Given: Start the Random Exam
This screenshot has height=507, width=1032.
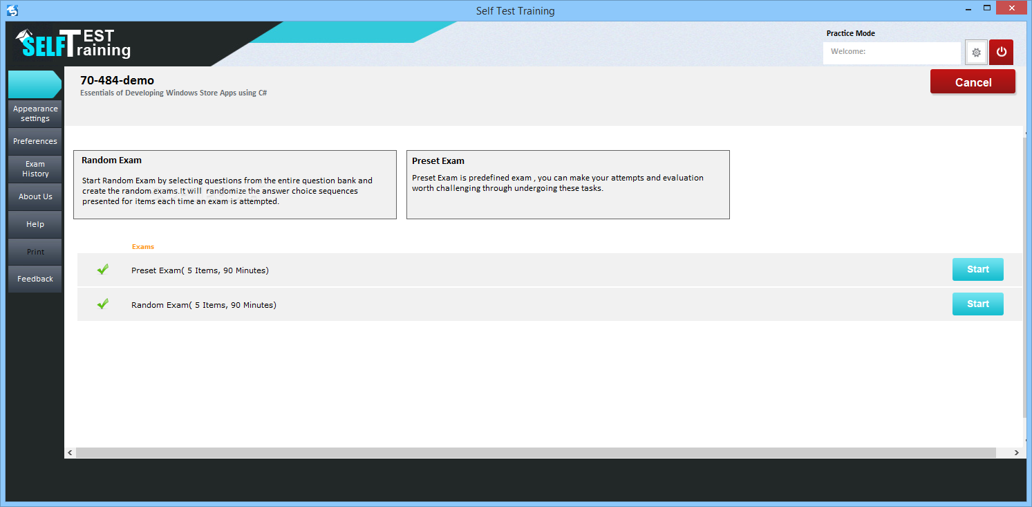Looking at the screenshot, I should (978, 304).
